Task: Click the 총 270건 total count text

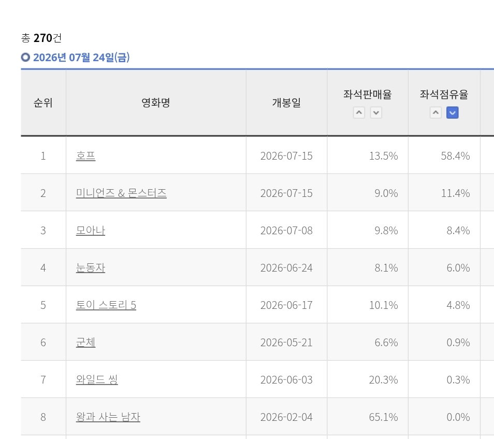Action: coord(41,38)
